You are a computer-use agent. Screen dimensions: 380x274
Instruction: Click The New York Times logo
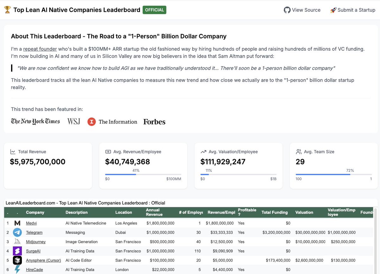point(35,121)
